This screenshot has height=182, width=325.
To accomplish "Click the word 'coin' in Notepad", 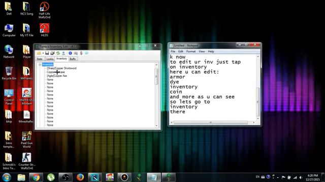I will (x=176, y=92).
